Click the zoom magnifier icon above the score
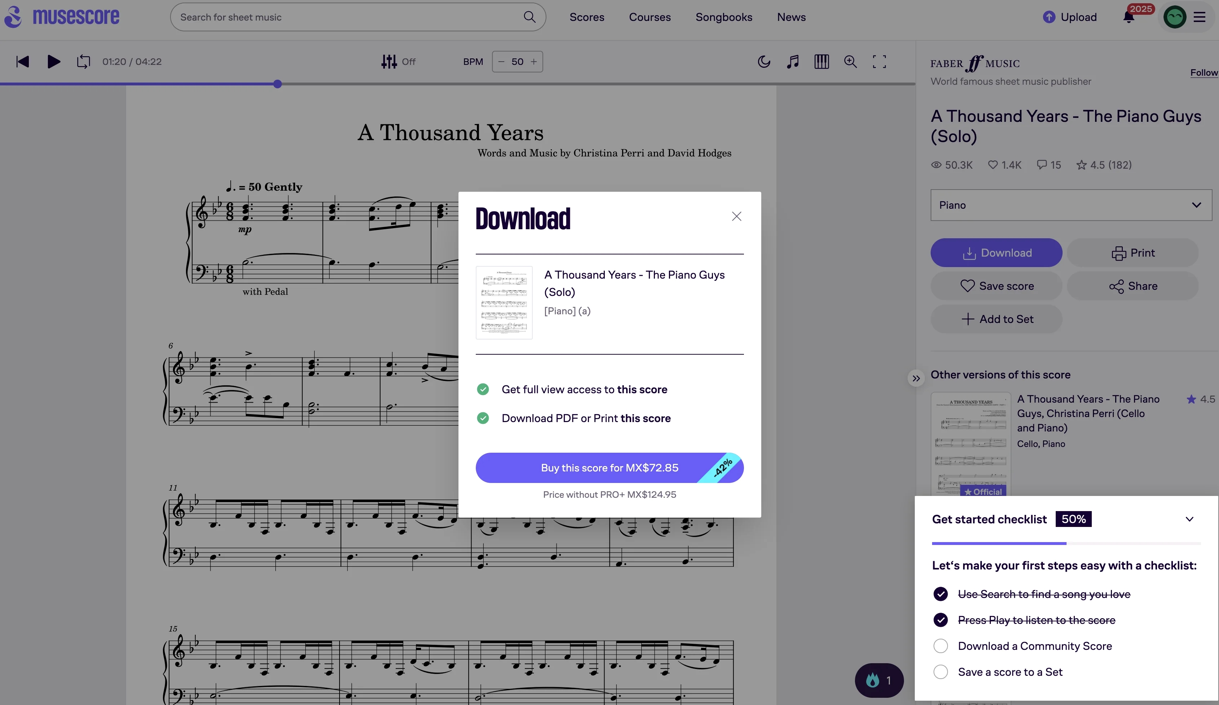Image resolution: width=1219 pixels, height=705 pixels. pos(850,61)
